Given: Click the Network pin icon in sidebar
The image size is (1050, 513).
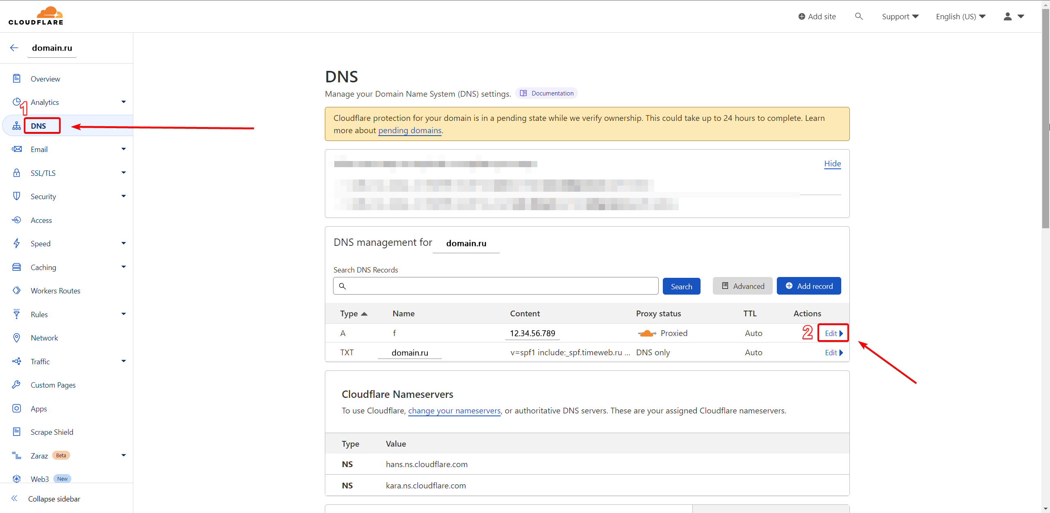Looking at the screenshot, I should [16, 338].
